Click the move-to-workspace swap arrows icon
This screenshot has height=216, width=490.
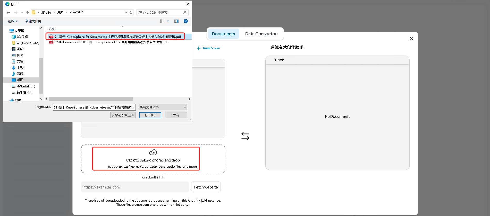coord(245,136)
